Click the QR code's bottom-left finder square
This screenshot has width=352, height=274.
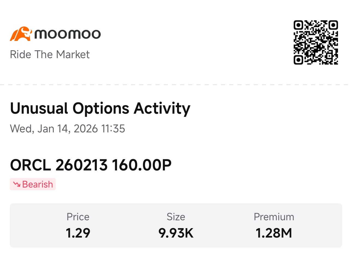tap(299, 60)
